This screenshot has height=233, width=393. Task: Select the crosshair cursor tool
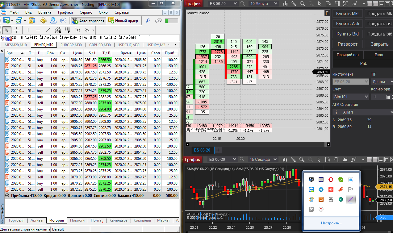click(x=16, y=30)
